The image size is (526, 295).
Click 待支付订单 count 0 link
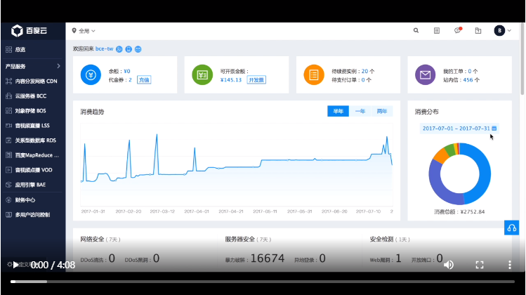363,80
